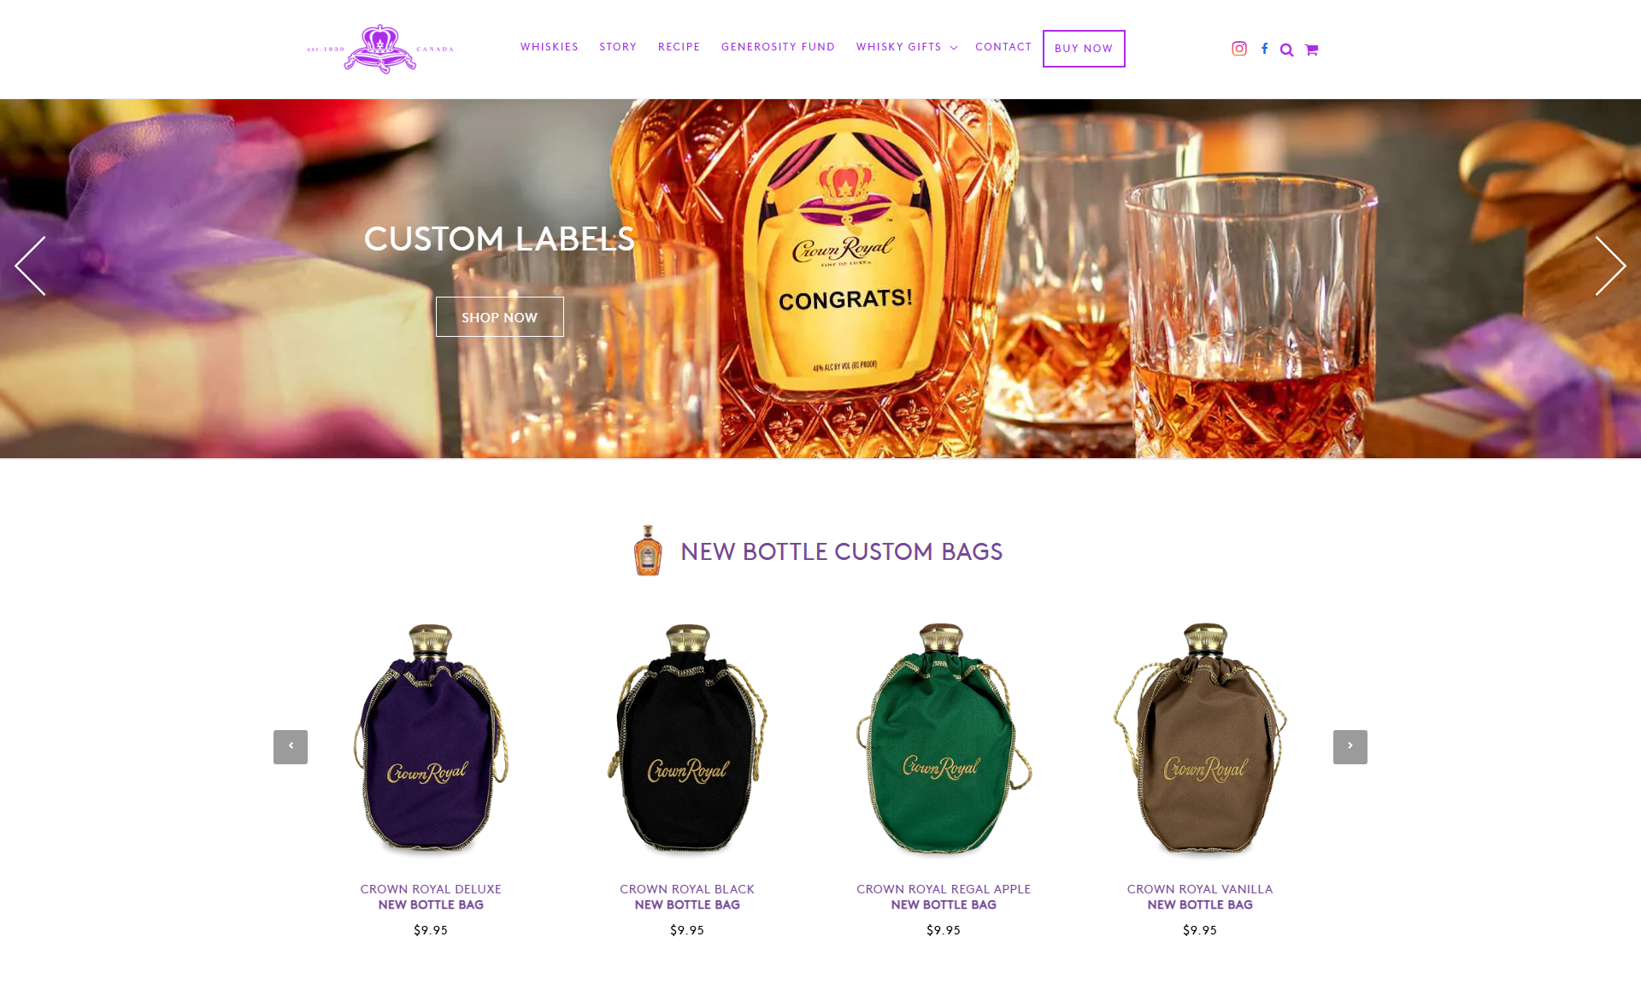Screen dimensions: 1641x984
Task: Show next products in bag carousel
Action: (x=1350, y=747)
